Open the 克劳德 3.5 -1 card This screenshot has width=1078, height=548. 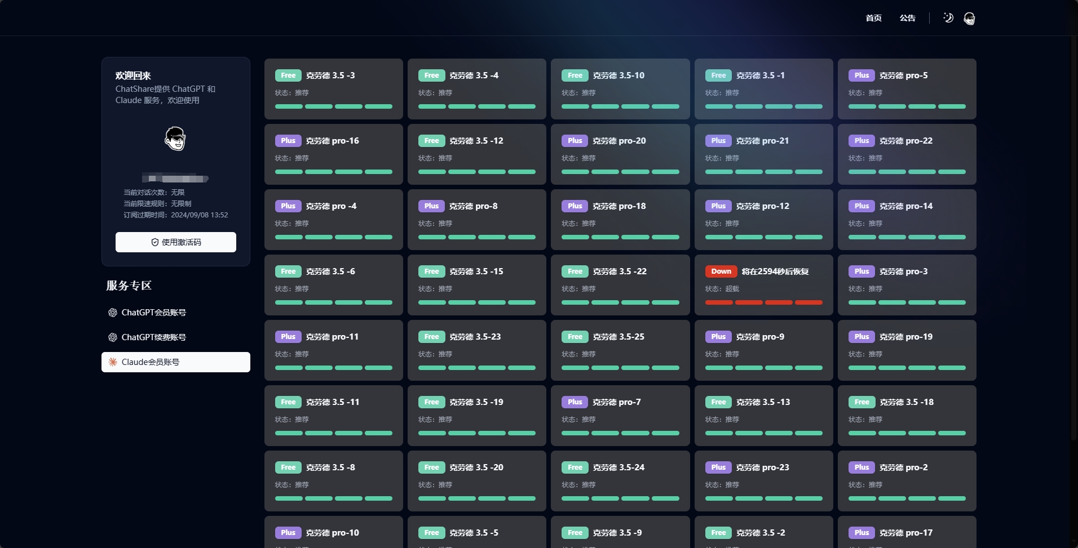(x=764, y=89)
